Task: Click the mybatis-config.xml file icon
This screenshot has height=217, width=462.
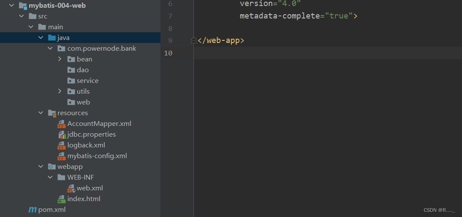Action: [x=61, y=156]
